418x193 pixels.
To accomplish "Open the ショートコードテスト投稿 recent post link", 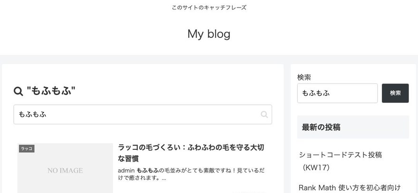I will click(341, 155).
